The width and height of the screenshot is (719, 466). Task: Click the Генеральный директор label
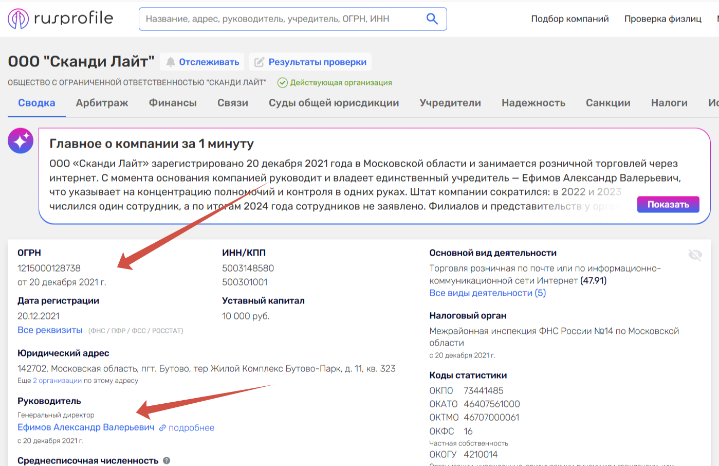56,415
